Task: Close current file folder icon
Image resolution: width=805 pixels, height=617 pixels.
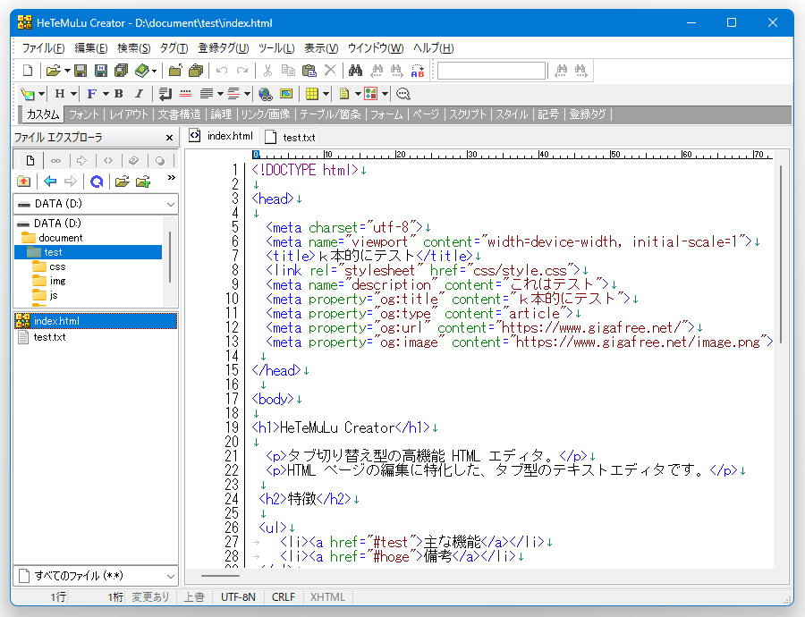Action: click(175, 71)
